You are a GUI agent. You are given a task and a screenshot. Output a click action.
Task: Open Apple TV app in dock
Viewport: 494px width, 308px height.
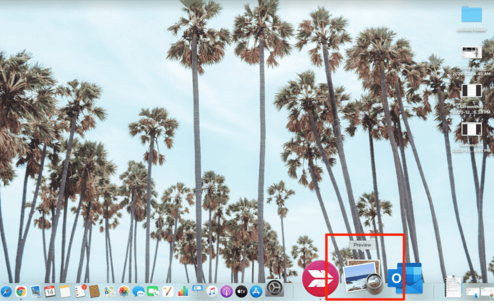tap(241, 291)
